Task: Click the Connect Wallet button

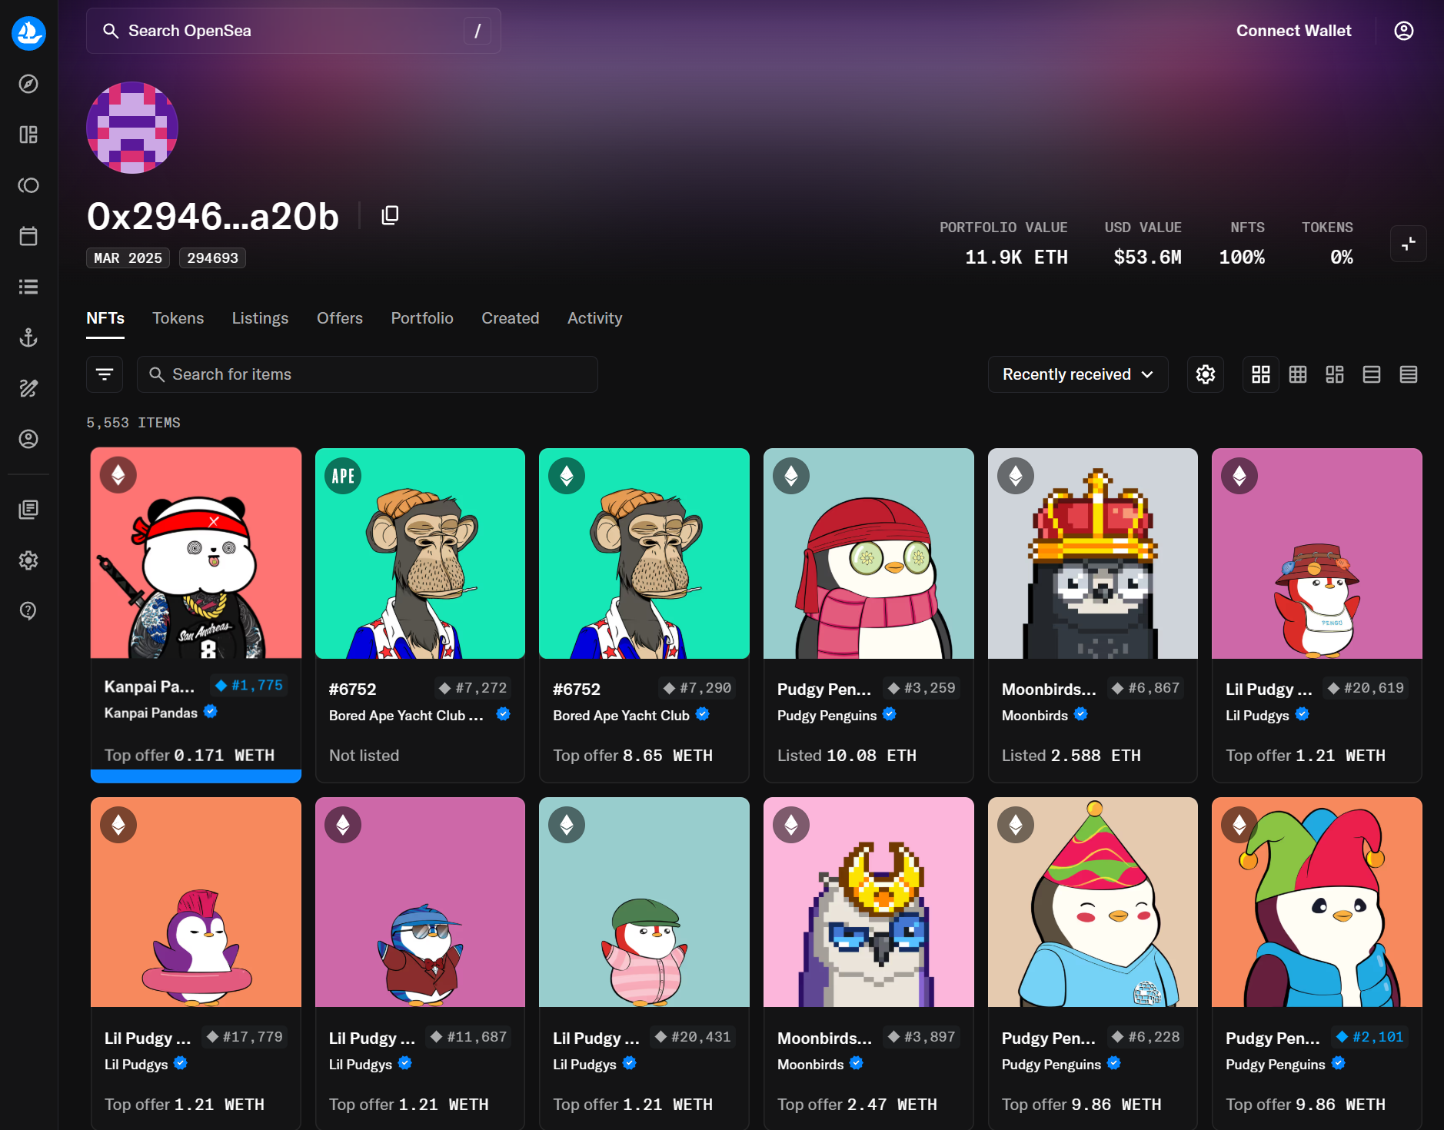Action: [x=1293, y=31]
